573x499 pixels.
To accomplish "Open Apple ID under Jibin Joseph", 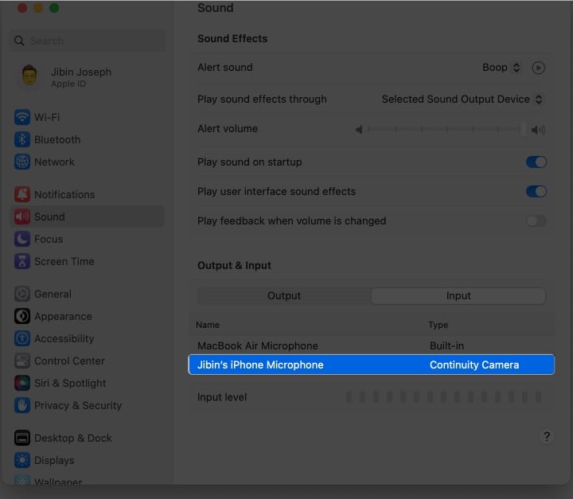I will 68,84.
